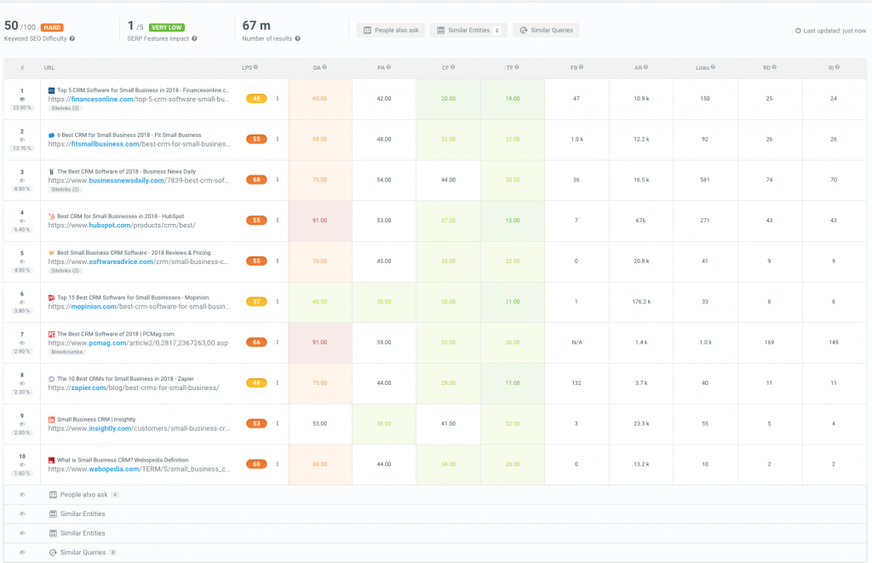
Task: Click the Links column help icon
Action: click(x=713, y=67)
